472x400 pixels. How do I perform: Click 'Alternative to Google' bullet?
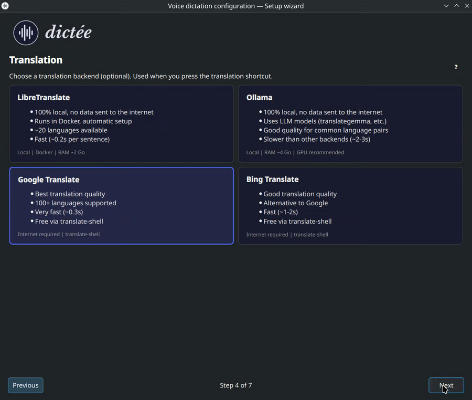(296, 203)
